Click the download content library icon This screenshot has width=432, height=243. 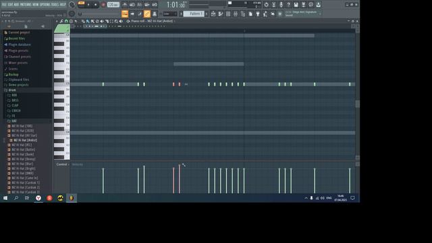coord(318,5)
